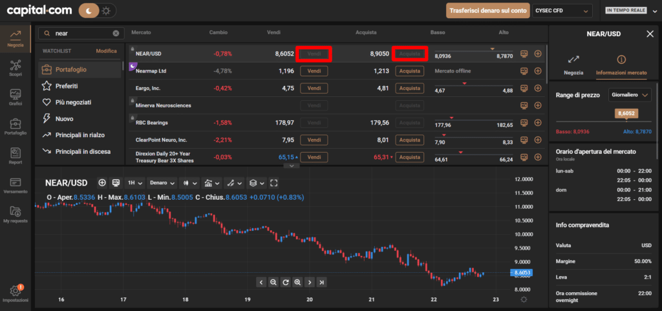Close the NEAR/USD info panel
This screenshot has width=662, height=311.
point(650,34)
